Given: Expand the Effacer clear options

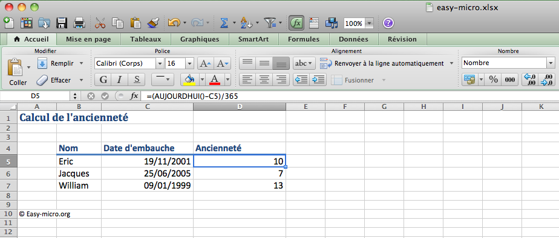Looking at the screenshot, I should pyautogui.click(x=81, y=80).
